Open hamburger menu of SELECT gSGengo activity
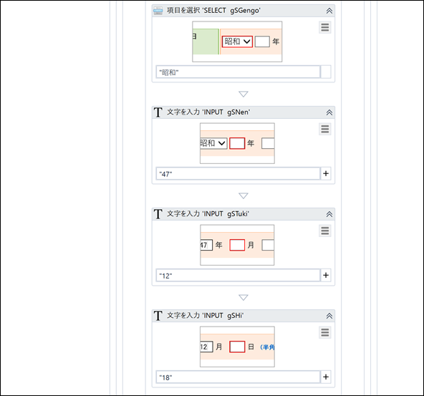Image resolution: width=424 pixels, height=396 pixels. pos(324,27)
